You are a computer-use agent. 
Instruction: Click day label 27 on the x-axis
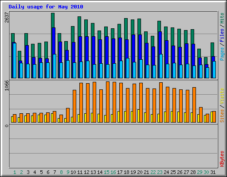(x=186, y=172)
